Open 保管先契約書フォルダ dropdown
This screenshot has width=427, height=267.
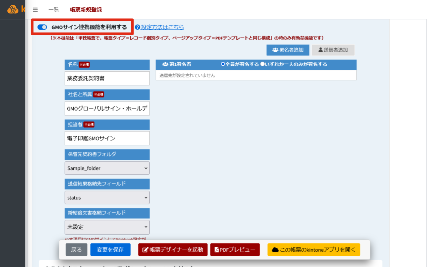[107, 168]
